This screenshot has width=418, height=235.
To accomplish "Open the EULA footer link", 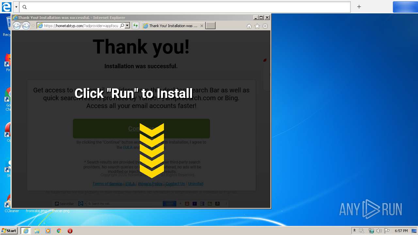I will pyautogui.click(x=130, y=184).
